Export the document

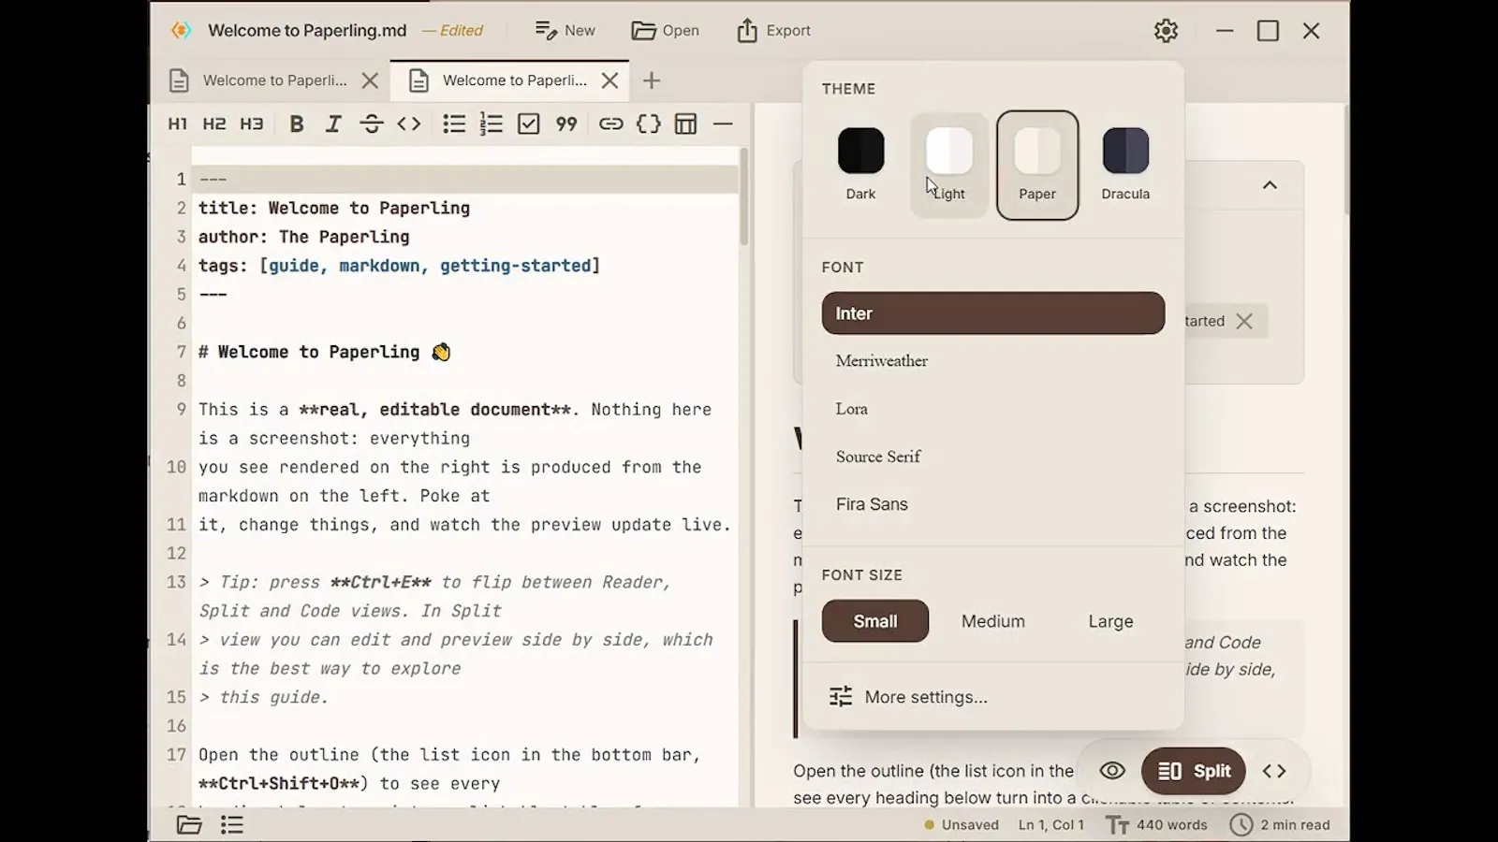coord(773,30)
